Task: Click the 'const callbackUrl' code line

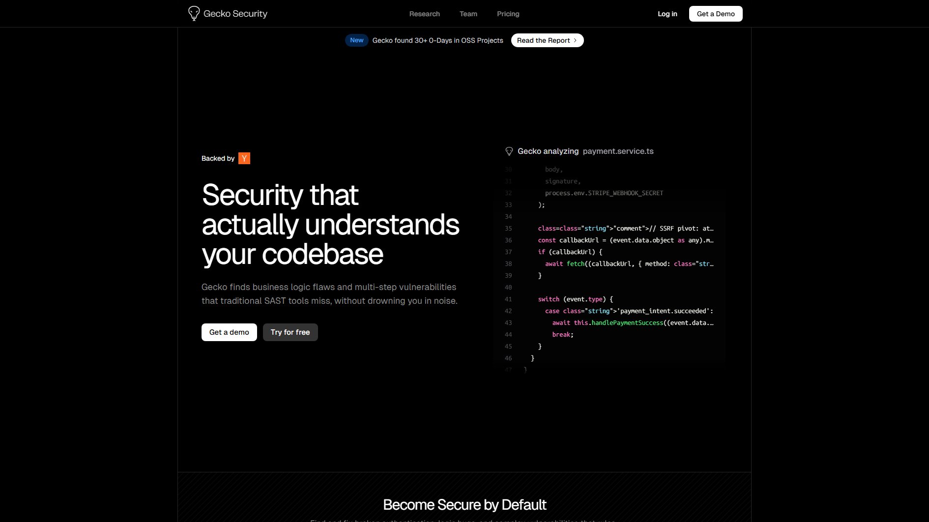Action: pos(626,240)
